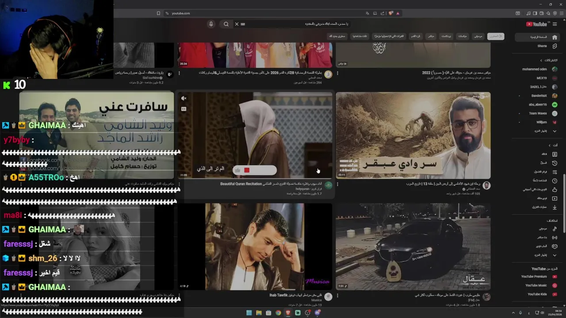Open Brave shields lion icon
Screen dimensions: 566x318
(391, 13)
